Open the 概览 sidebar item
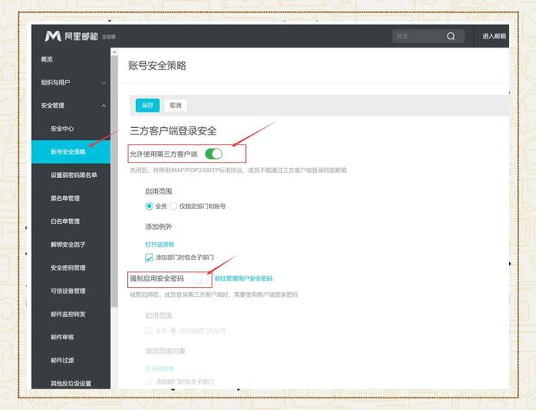Screen dimensions: 536x410 point(47,59)
